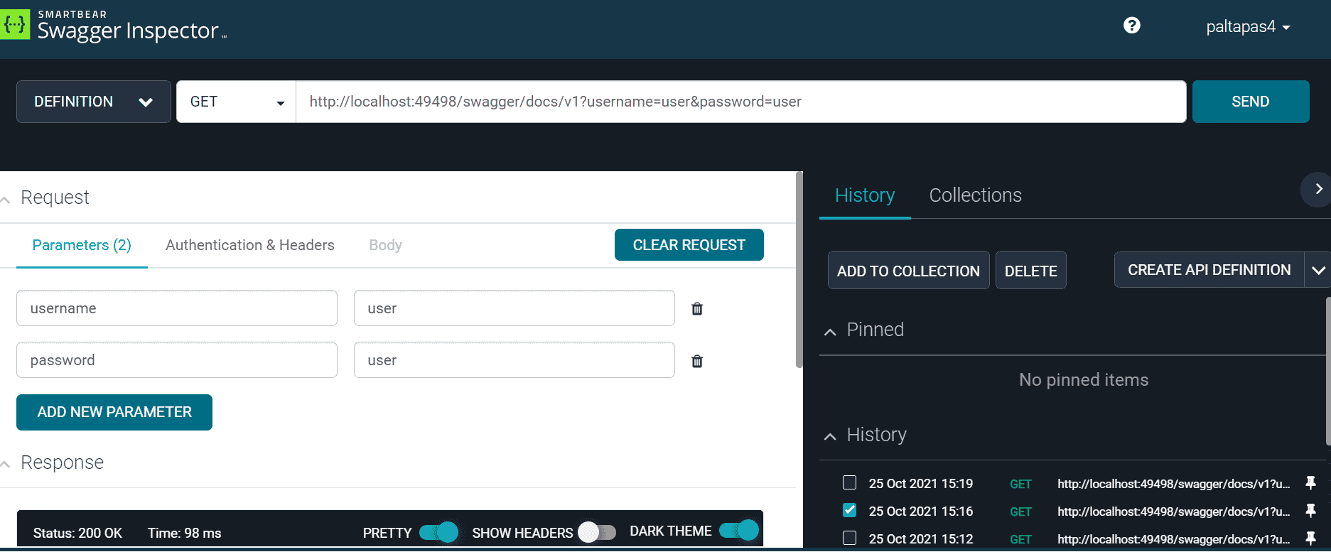Collapse the Request section
The width and height of the screenshot is (1331, 552).
click(x=6, y=200)
